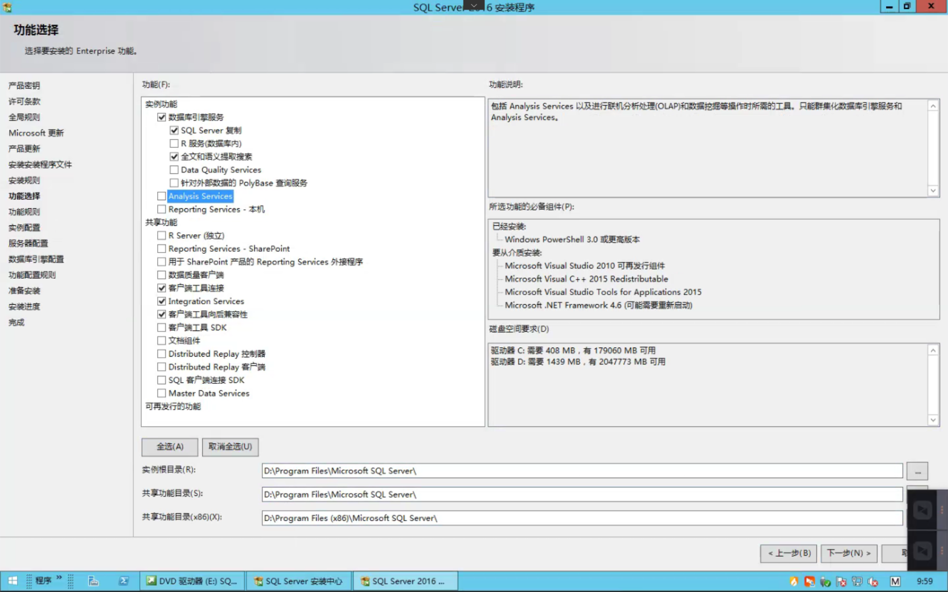Viewport: 948px width, 592px height.
Task: Click the red-orange tray icon beside the flame
Action: 810,581
